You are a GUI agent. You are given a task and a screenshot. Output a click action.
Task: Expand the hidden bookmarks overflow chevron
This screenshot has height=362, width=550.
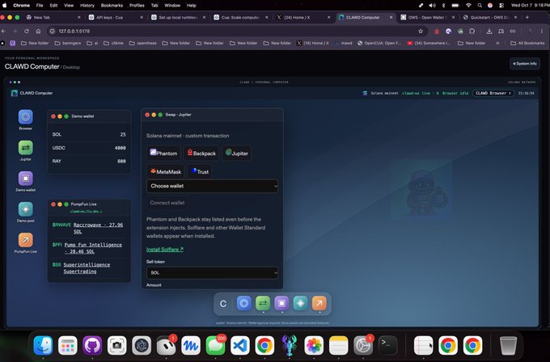(x=497, y=43)
